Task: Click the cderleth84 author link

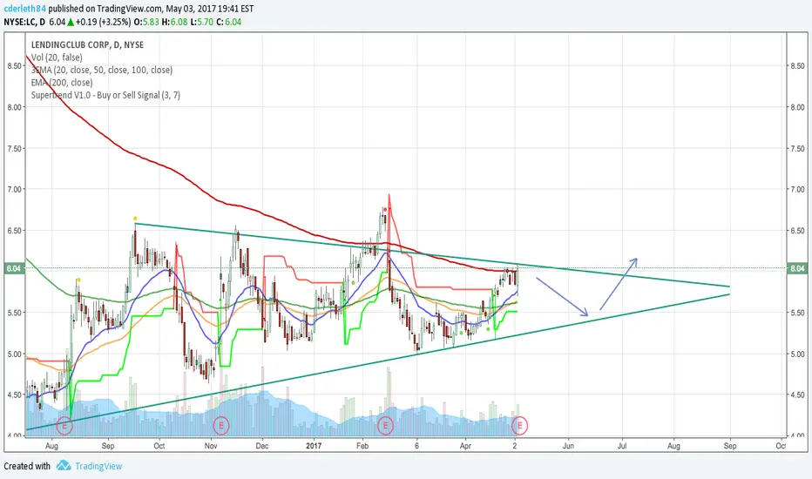Action: coord(25,9)
